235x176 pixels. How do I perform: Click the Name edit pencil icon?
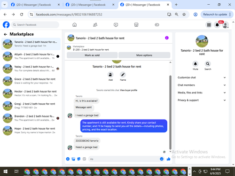(123, 75)
